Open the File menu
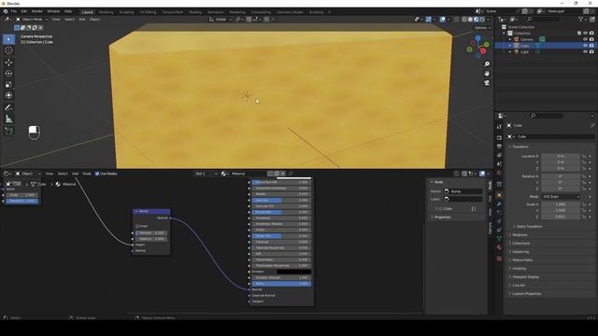 [14, 12]
